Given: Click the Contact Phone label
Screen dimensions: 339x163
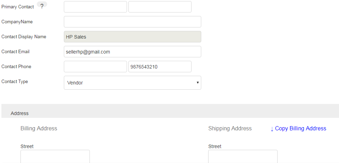Looking at the screenshot, I should (x=16, y=67).
